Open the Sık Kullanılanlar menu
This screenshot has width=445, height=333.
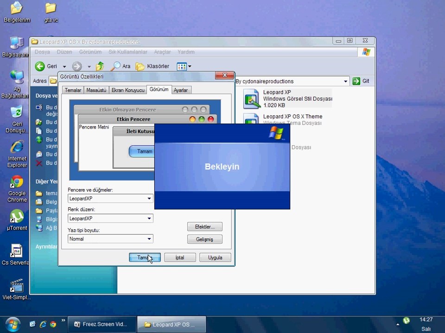pos(128,52)
